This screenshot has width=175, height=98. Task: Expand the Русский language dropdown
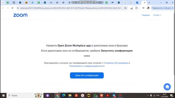click(157, 15)
